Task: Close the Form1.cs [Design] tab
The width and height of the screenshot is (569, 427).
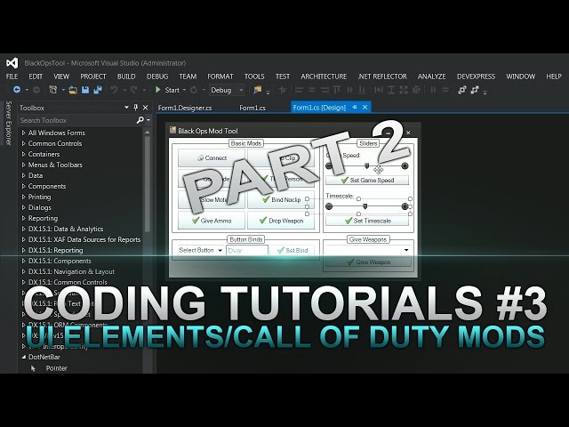Action: (365, 107)
